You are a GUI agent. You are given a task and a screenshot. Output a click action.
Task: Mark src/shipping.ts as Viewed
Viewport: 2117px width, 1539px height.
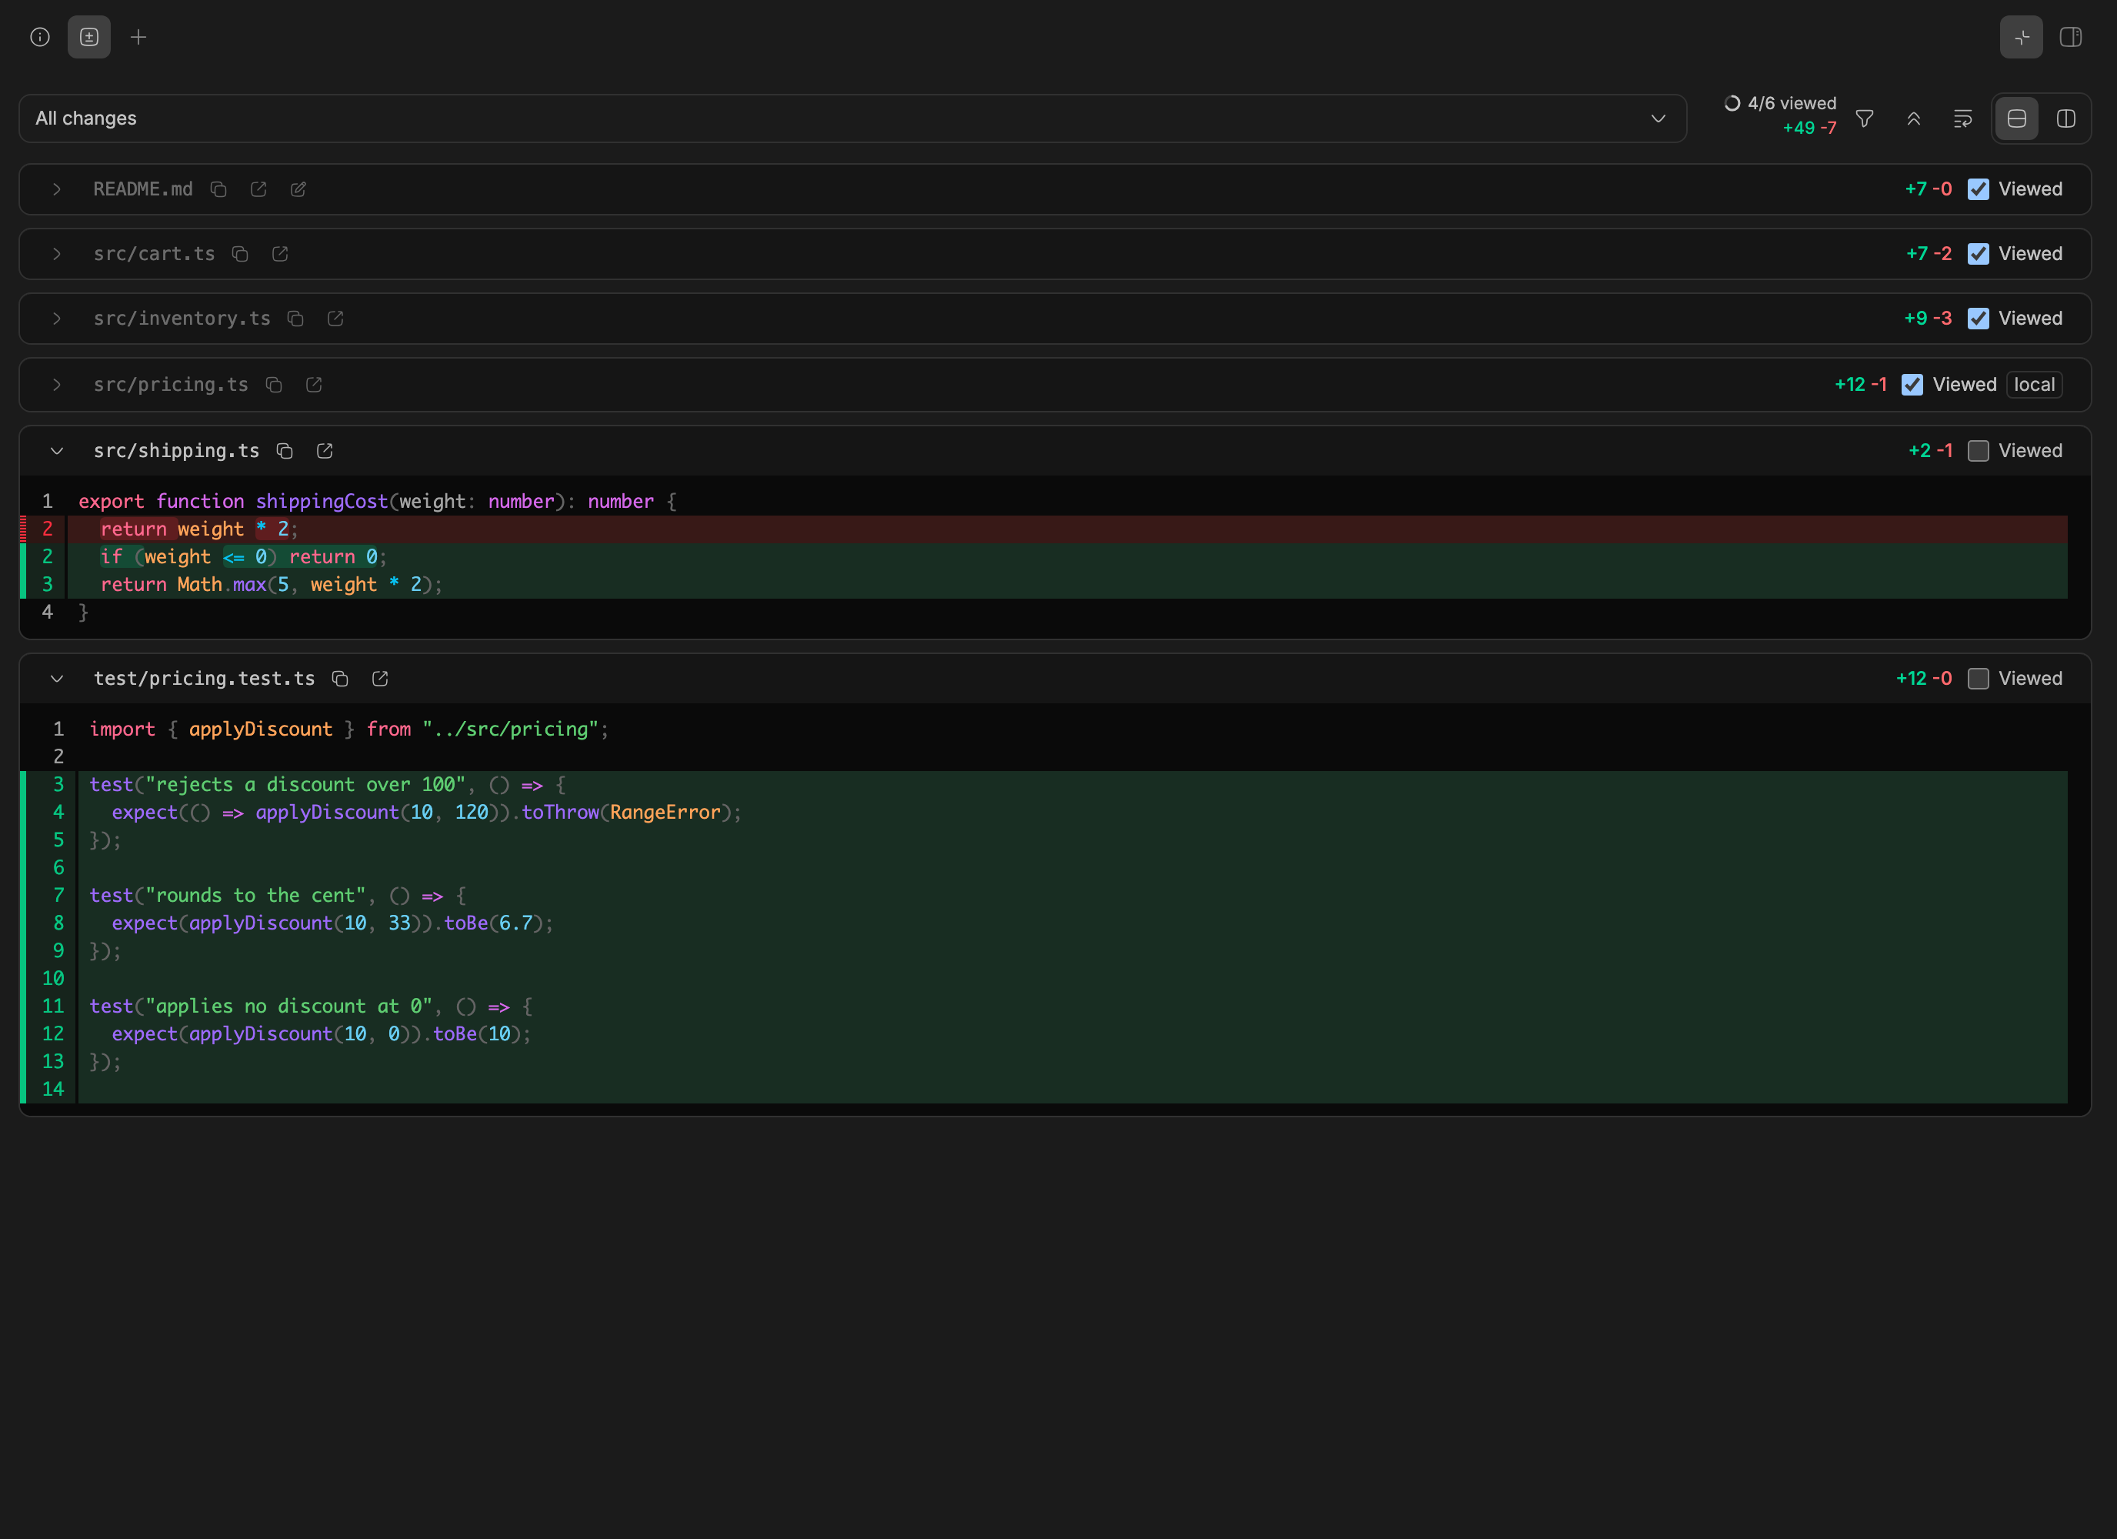click(x=1978, y=451)
